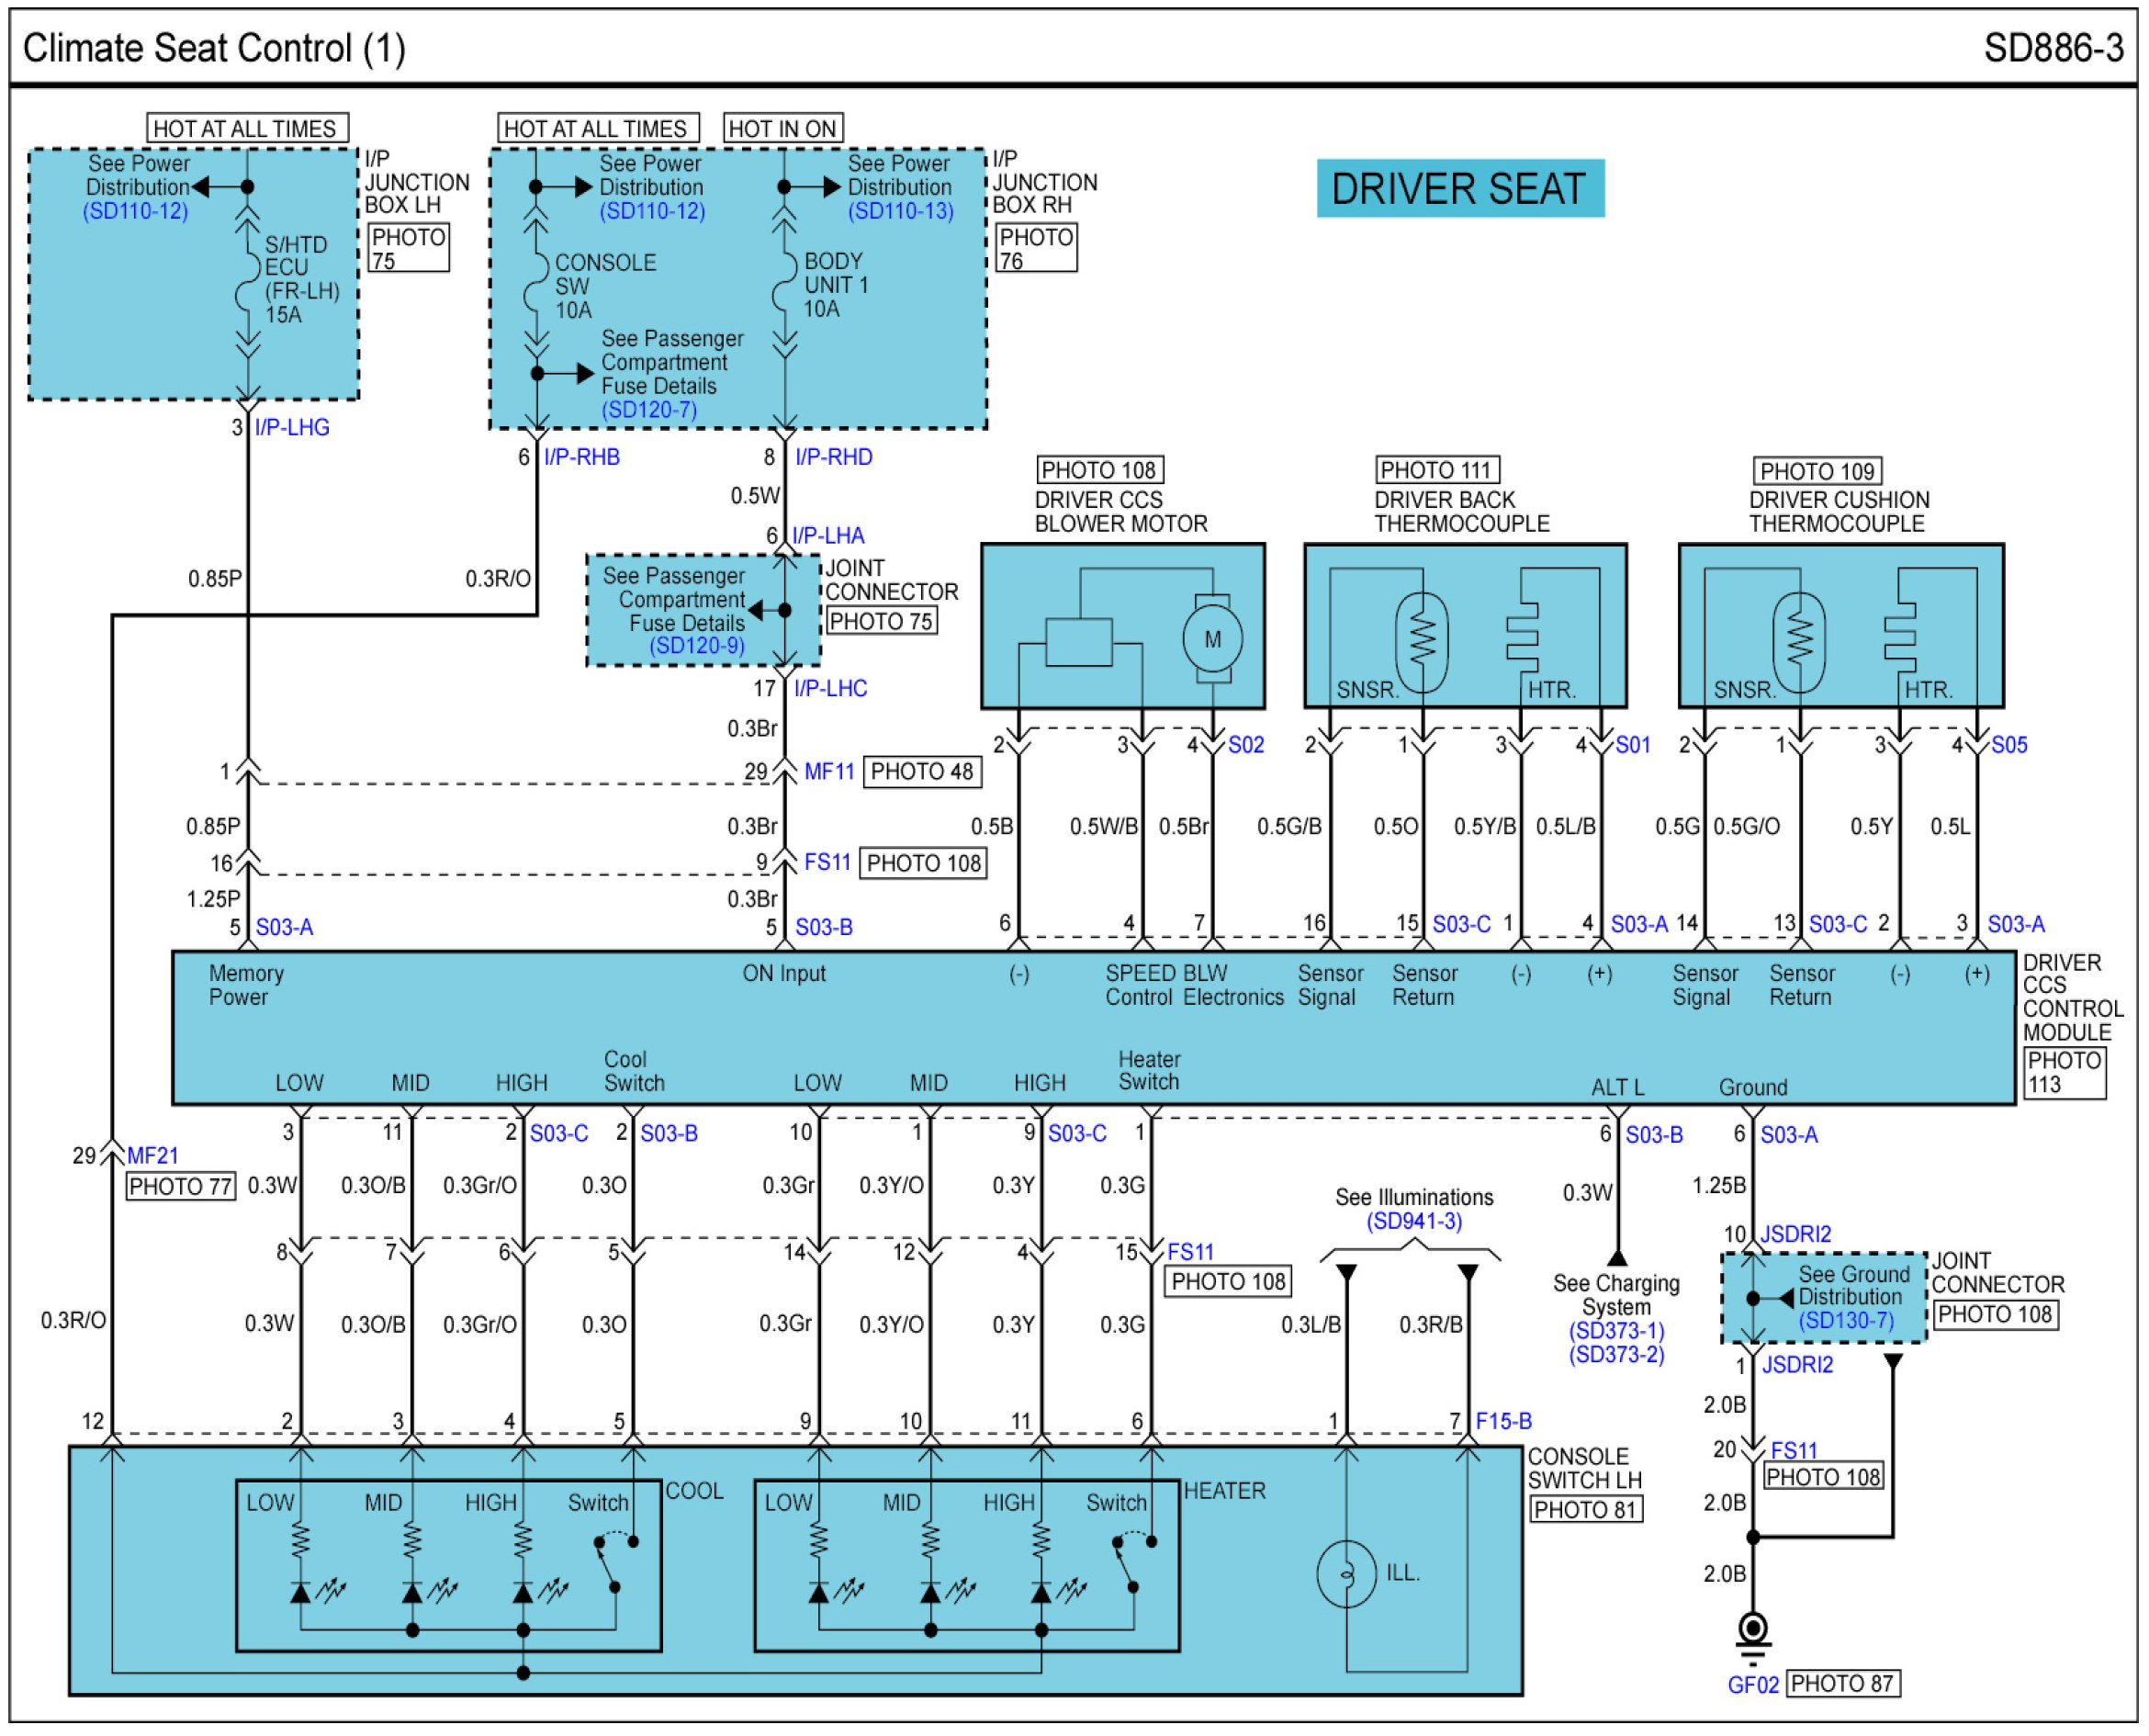Click the GF02 ground symbol
The height and width of the screenshot is (1736, 2149).
[1752, 1631]
